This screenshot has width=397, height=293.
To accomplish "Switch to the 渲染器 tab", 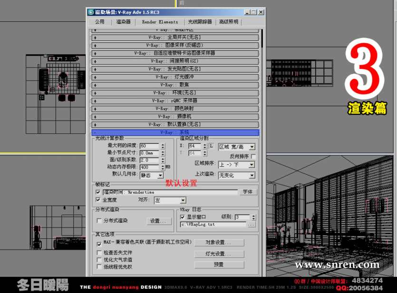I will (124, 22).
